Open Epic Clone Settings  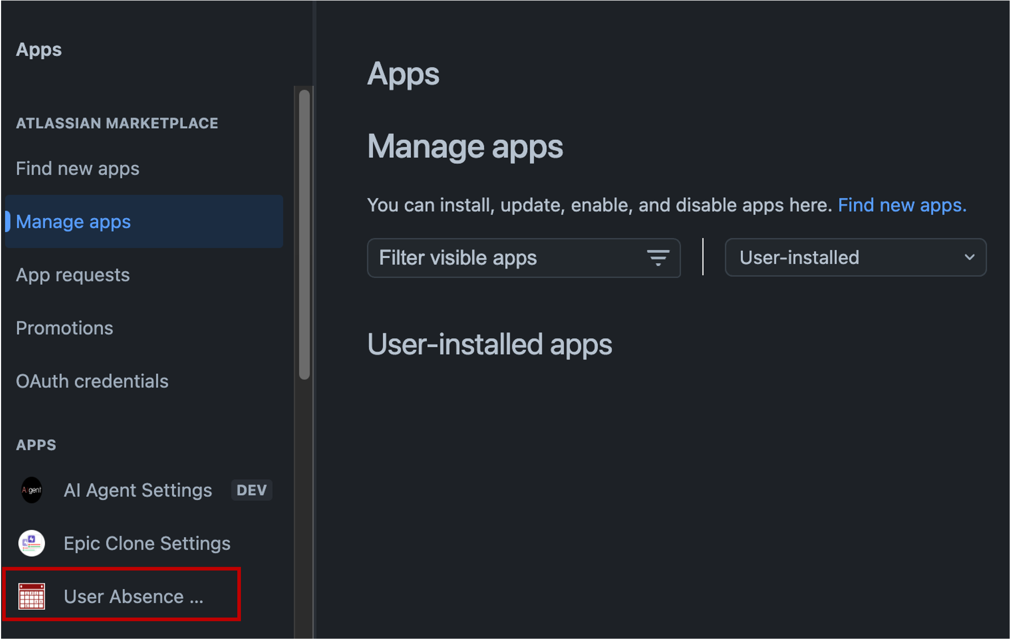point(147,543)
